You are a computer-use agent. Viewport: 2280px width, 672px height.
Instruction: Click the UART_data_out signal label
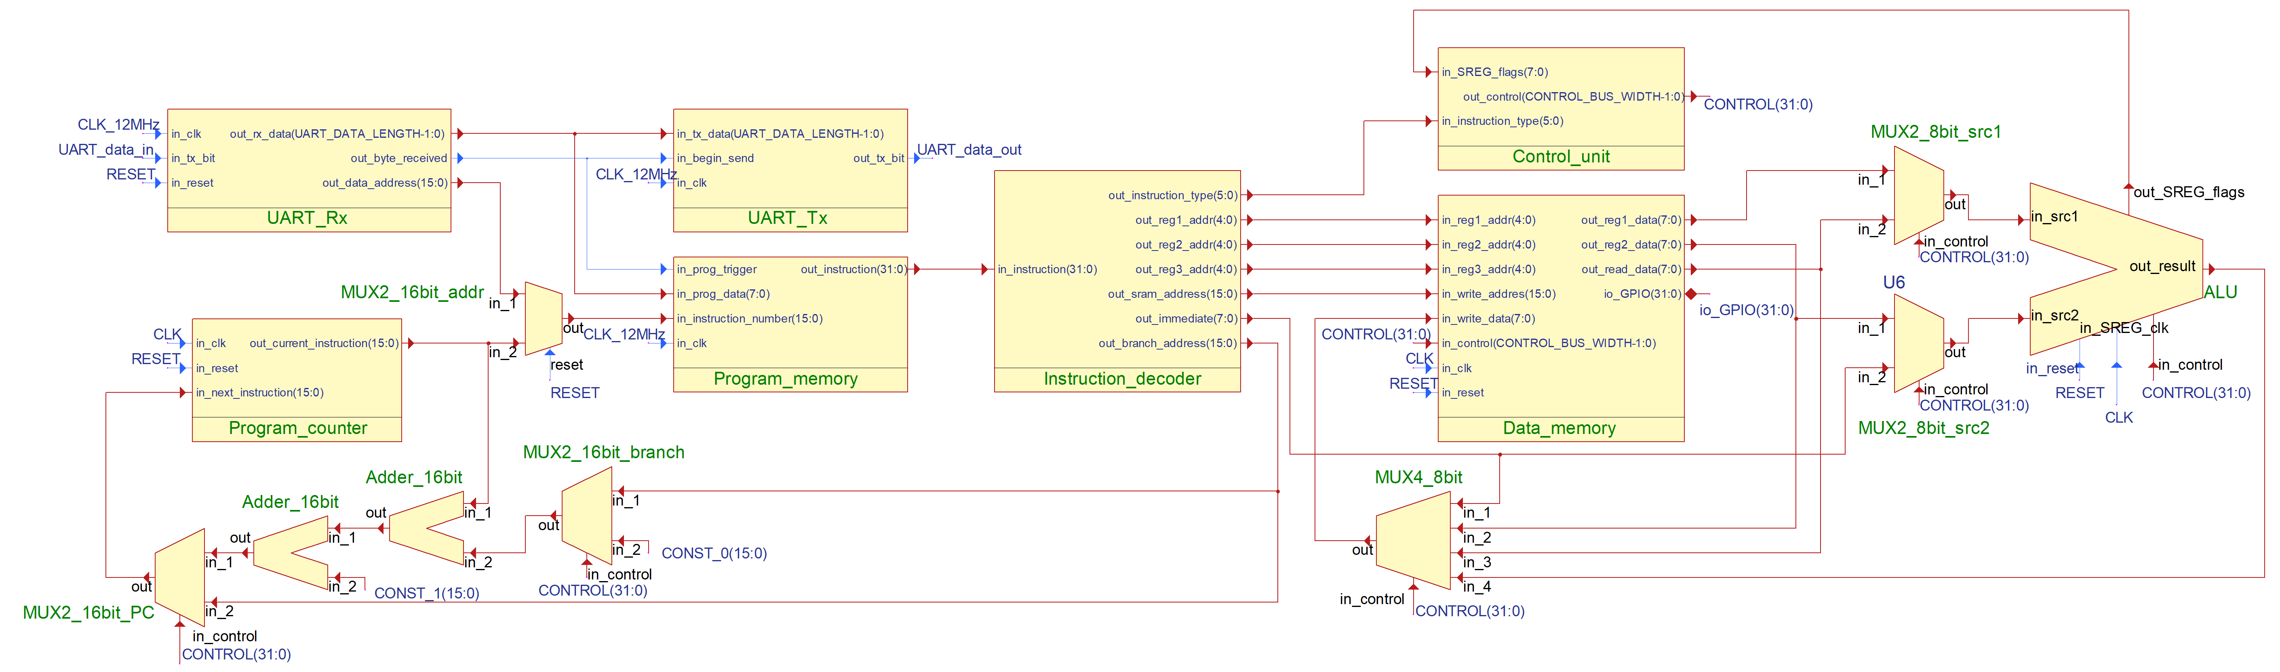point(969,150)
